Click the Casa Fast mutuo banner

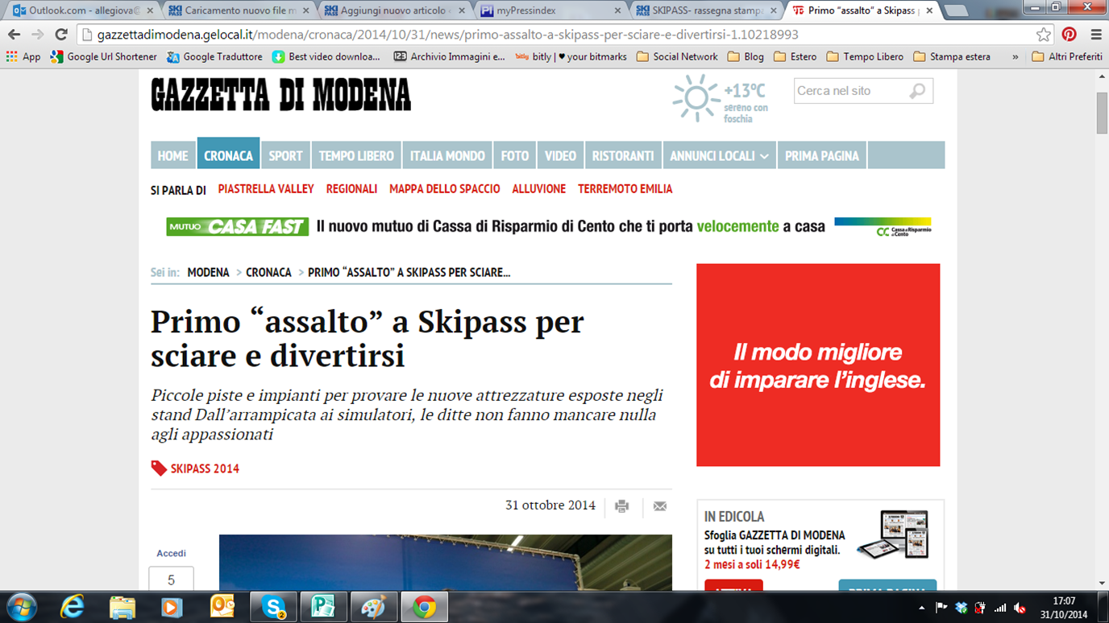click(548, 226)
